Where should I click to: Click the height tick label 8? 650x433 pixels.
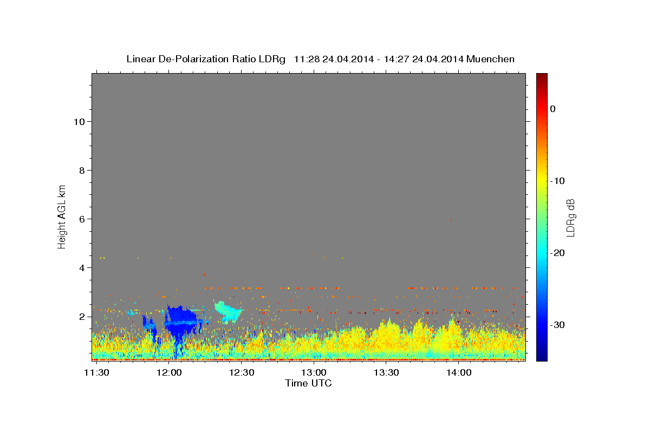81,170
